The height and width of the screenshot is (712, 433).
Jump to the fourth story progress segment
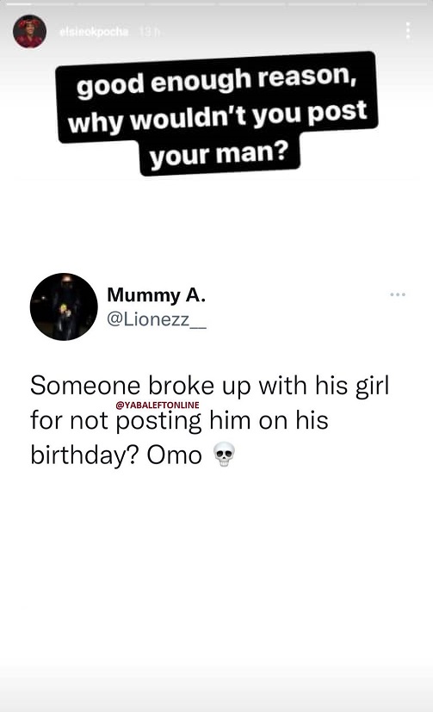pos(252,4)
